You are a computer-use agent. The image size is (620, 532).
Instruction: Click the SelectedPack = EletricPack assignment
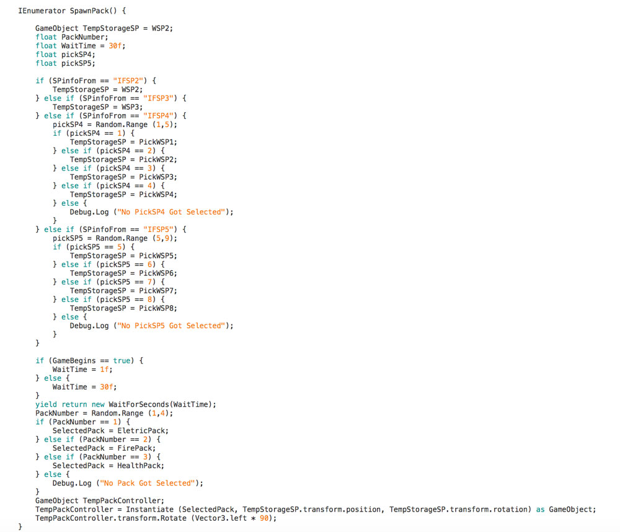click(x=110, y=430)
